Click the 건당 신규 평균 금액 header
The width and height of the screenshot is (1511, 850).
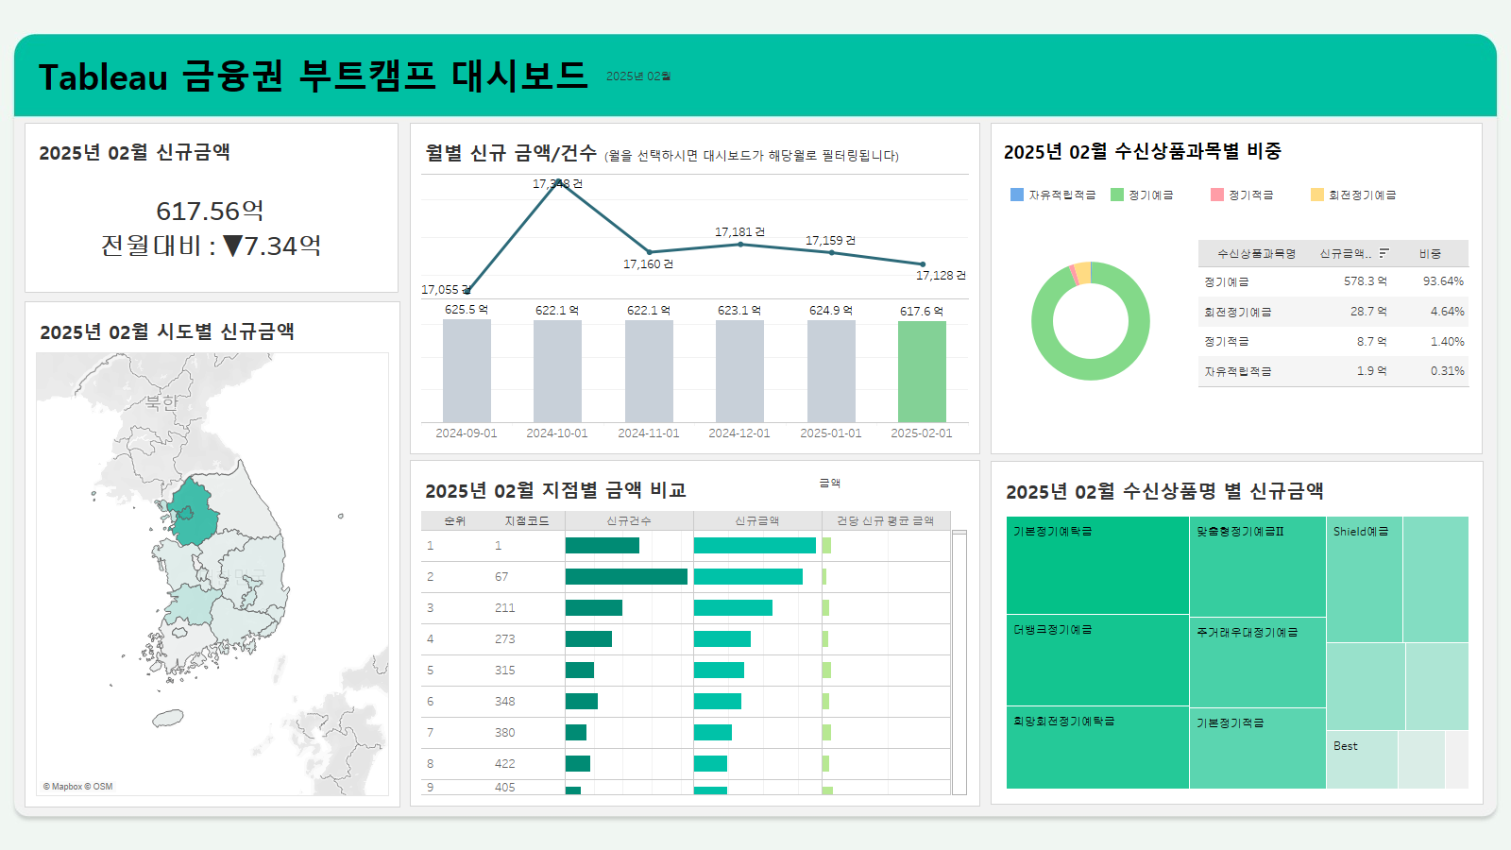[886, 520]
